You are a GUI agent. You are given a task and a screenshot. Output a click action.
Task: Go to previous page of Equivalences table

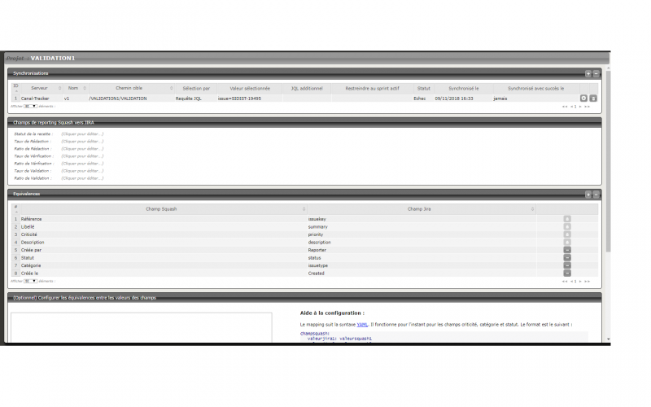[x=572, y=281]
